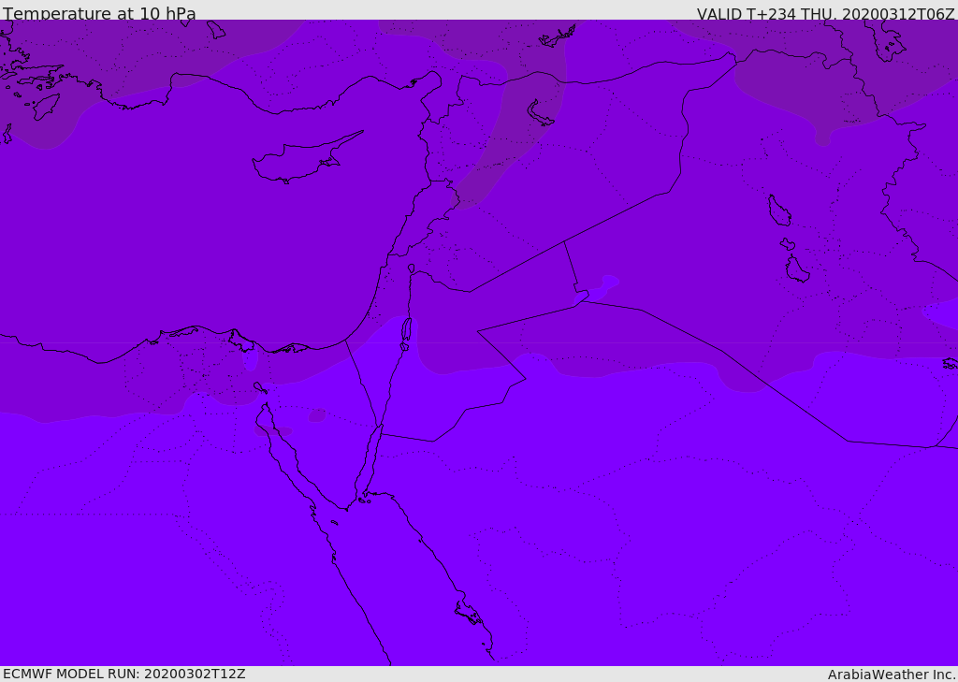Click the VALID T+234 timestamp text
Image resolution: width=958 pixels, height=682 pixels.
[x=825, y=14]
